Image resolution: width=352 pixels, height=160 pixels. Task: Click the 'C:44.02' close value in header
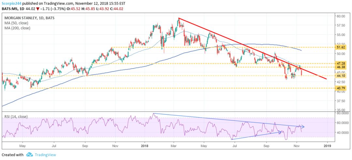point(116,9)
